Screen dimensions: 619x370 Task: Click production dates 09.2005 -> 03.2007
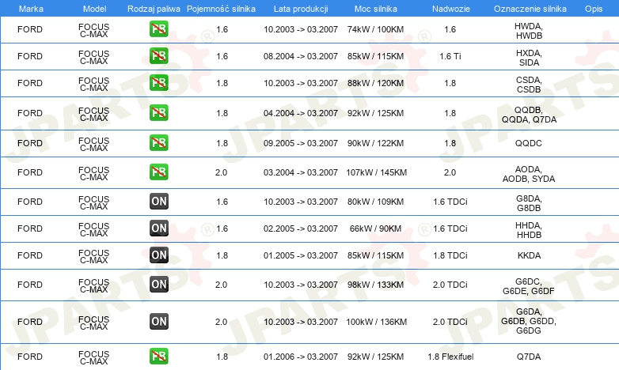pyautogui.click(x=301, y=143)
